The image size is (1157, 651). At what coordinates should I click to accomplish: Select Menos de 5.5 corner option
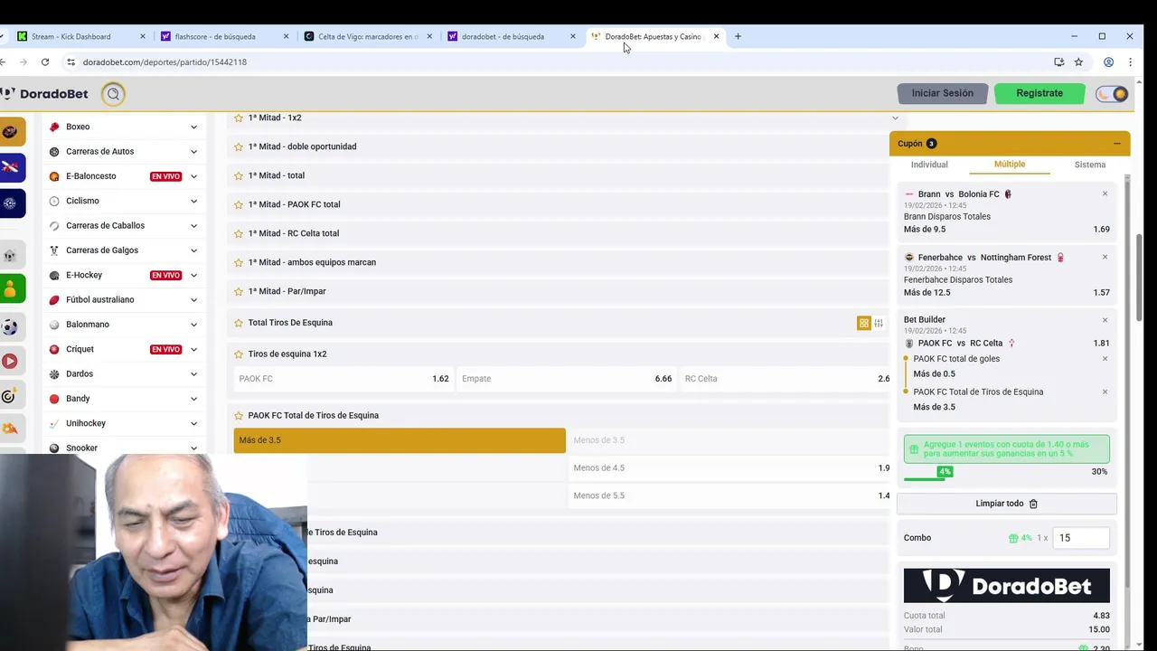730,495
